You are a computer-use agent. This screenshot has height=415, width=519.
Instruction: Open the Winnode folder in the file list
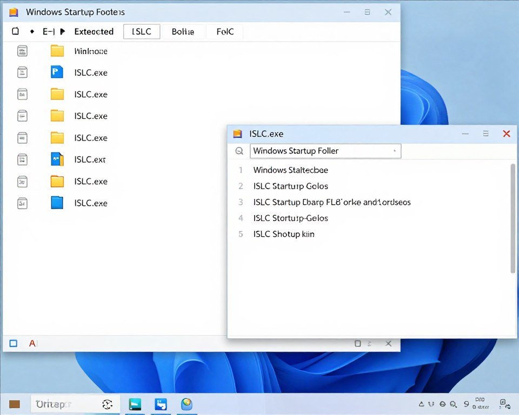pos(91,51)
